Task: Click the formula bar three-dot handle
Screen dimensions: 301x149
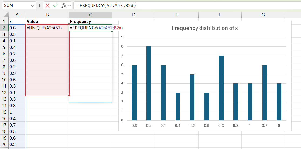Action: tap(40, 6)
